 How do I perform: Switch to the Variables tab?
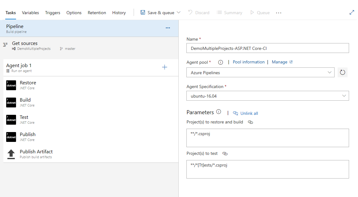coord(30,13)
